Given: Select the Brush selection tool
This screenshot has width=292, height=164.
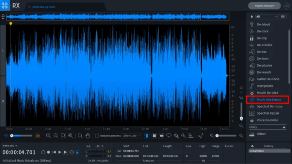Looking at the screenshot, I should tap(176, 136).
